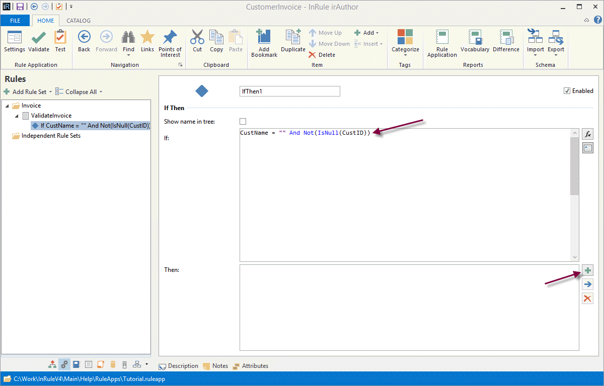The width and height of the screenshot is (604, 386).
Task: Click the green plus to add action
Action: [587, 270]
